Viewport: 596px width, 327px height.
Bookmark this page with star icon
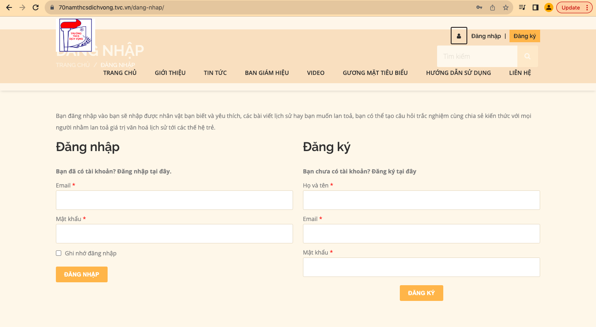coord(505,7)
